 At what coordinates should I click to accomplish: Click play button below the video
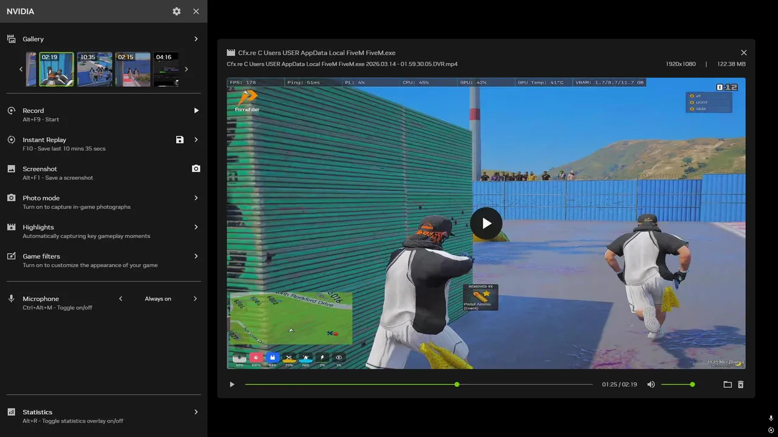click(x=232, y=384)
